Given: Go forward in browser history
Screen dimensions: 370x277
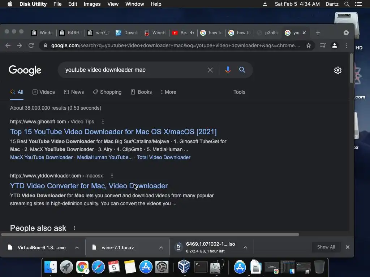Looking at the screenshot, I should (20, 45).
